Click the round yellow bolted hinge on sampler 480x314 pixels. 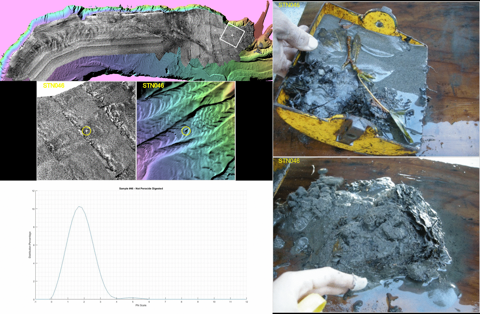click(380, 24)
